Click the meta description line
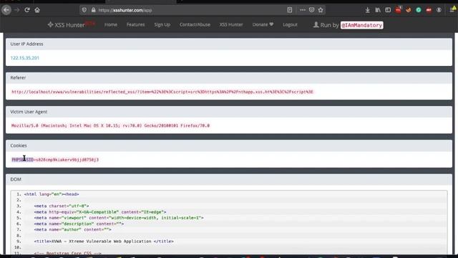The height and width of the screenshot is (258, 458). coord(79,224)
